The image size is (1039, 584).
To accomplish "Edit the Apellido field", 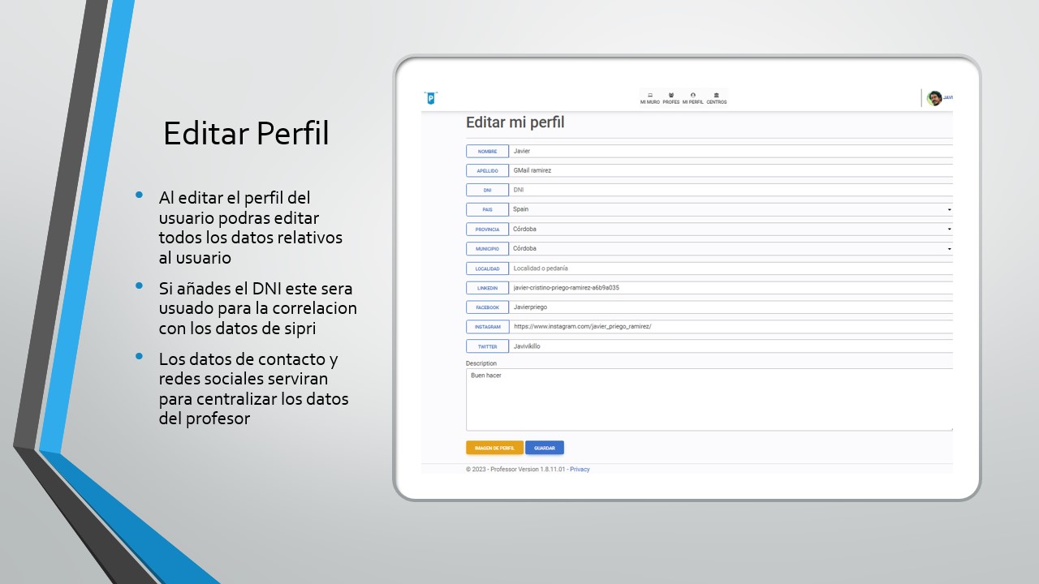I will tap(731, 170).
